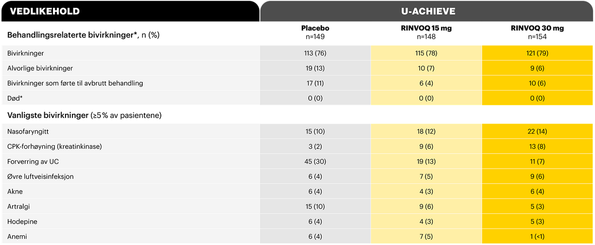Image resolution: width=595 pixels, height=245 pixels.
Task: Click the Alvorlige bivirkninger row label
Action: [40, 68]
